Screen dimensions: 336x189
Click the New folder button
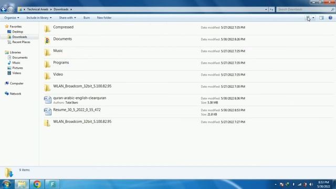tap(104, 18)
